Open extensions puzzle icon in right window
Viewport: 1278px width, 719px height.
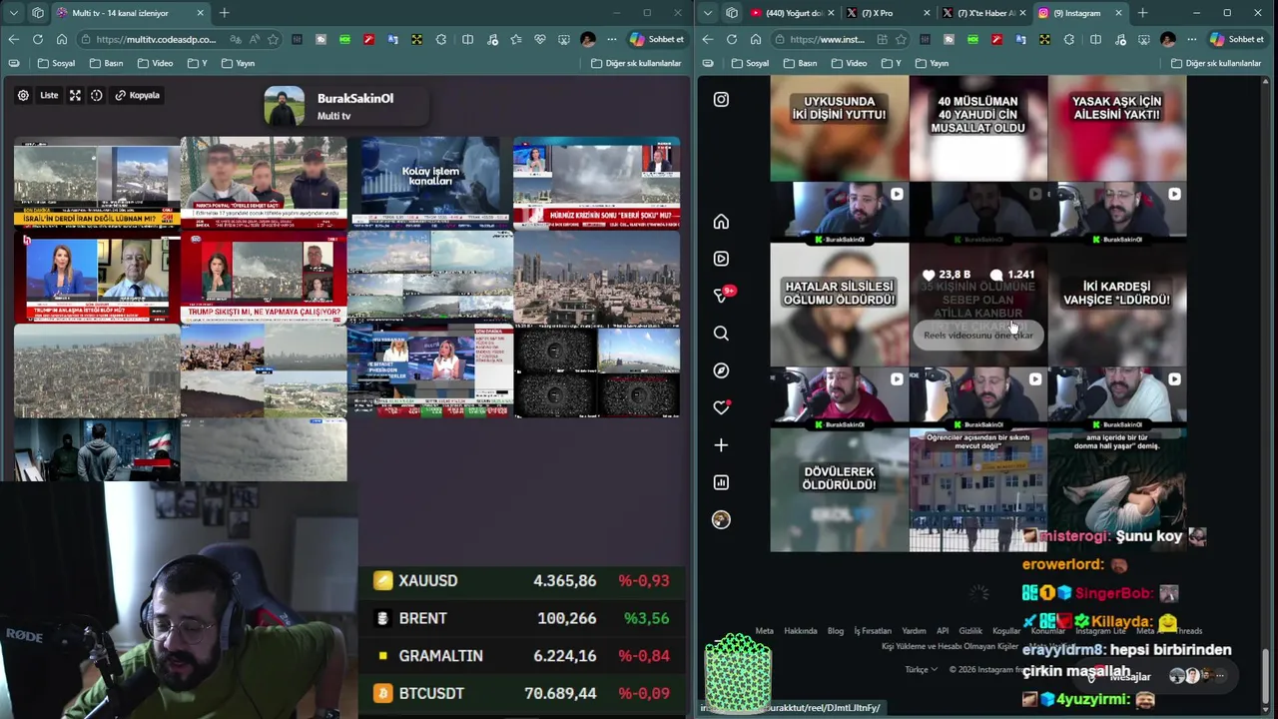pyautogui.click(x=1069, y=39)
